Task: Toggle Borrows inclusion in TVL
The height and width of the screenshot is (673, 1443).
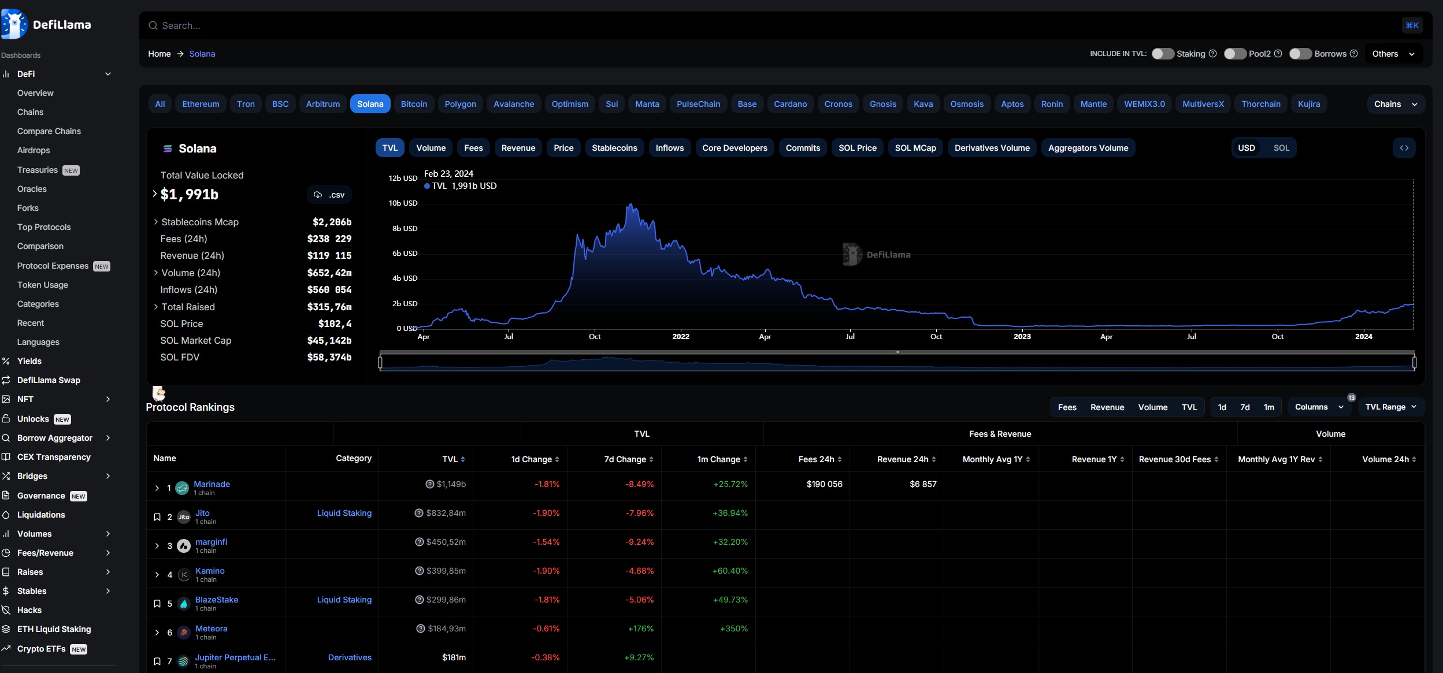Action: pyautogui.click(x=1300, y=54)
